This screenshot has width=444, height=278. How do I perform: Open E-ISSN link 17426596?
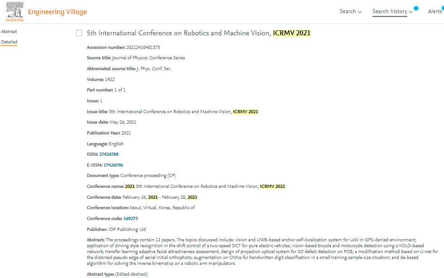(x=113, y=165)
